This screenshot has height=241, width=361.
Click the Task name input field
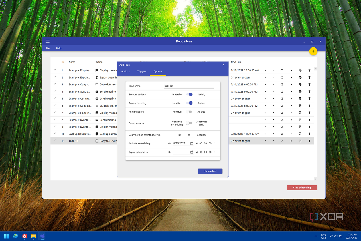189,86
